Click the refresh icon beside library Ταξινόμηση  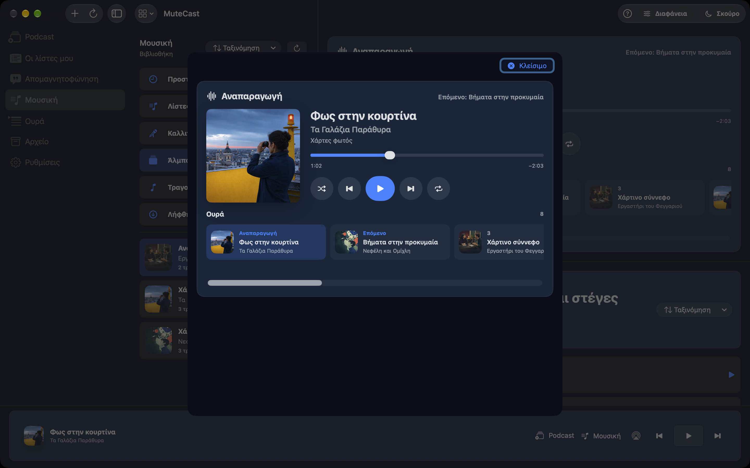pyautogui.click(x=297, y=48)
